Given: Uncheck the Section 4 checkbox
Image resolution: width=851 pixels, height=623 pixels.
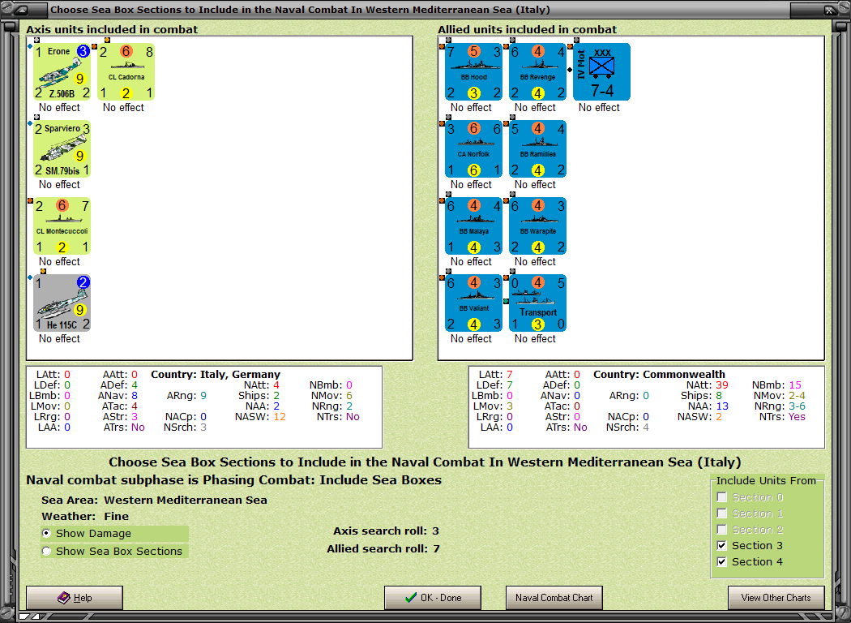Looking at the screenshot, I should (x=722, y=561).
